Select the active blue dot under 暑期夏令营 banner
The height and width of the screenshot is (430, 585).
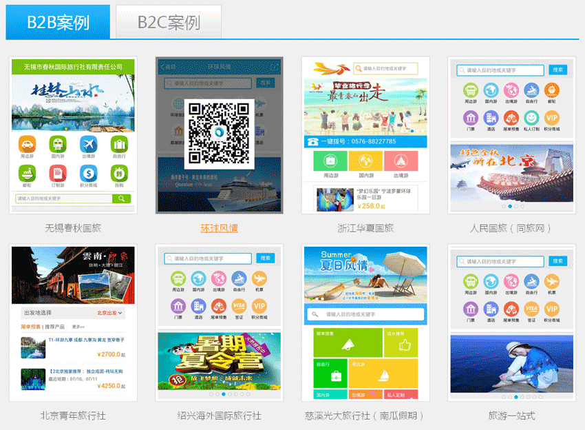coord(224,394)
